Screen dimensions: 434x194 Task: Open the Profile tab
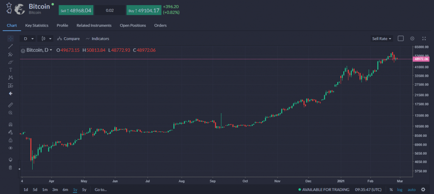click(63, 25)
